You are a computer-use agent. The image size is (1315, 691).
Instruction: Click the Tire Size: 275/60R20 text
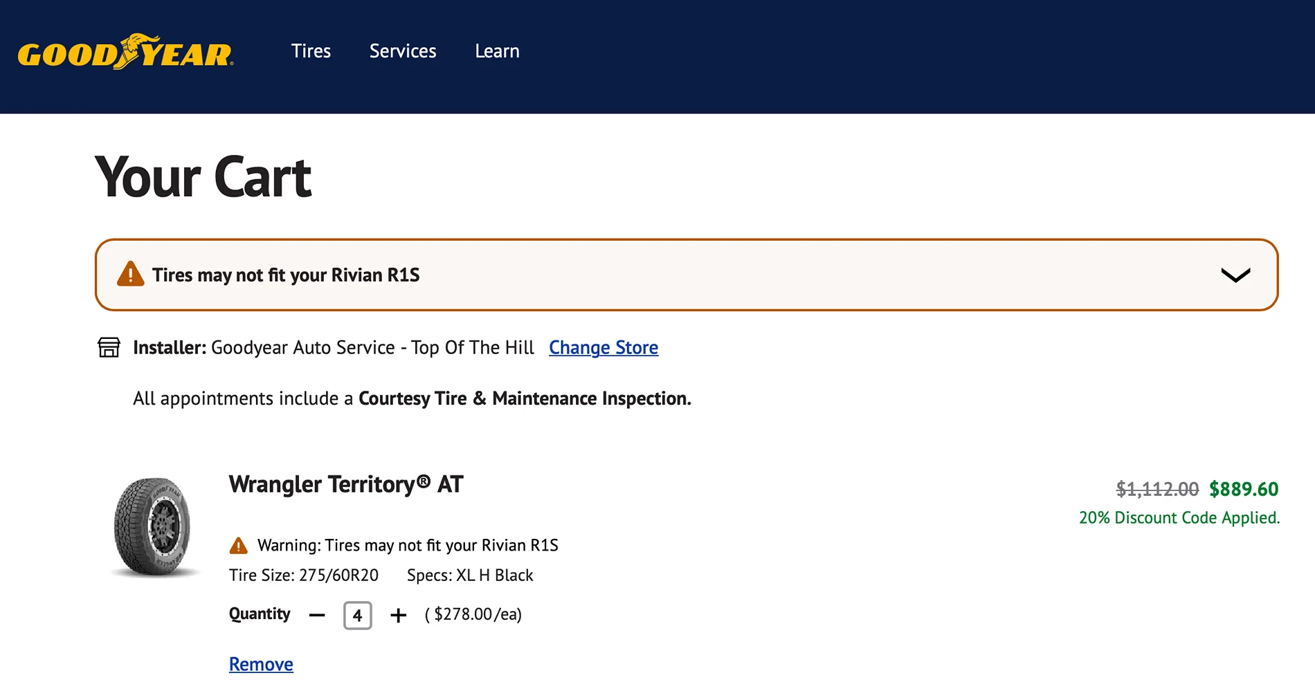(x=304, y=575)
